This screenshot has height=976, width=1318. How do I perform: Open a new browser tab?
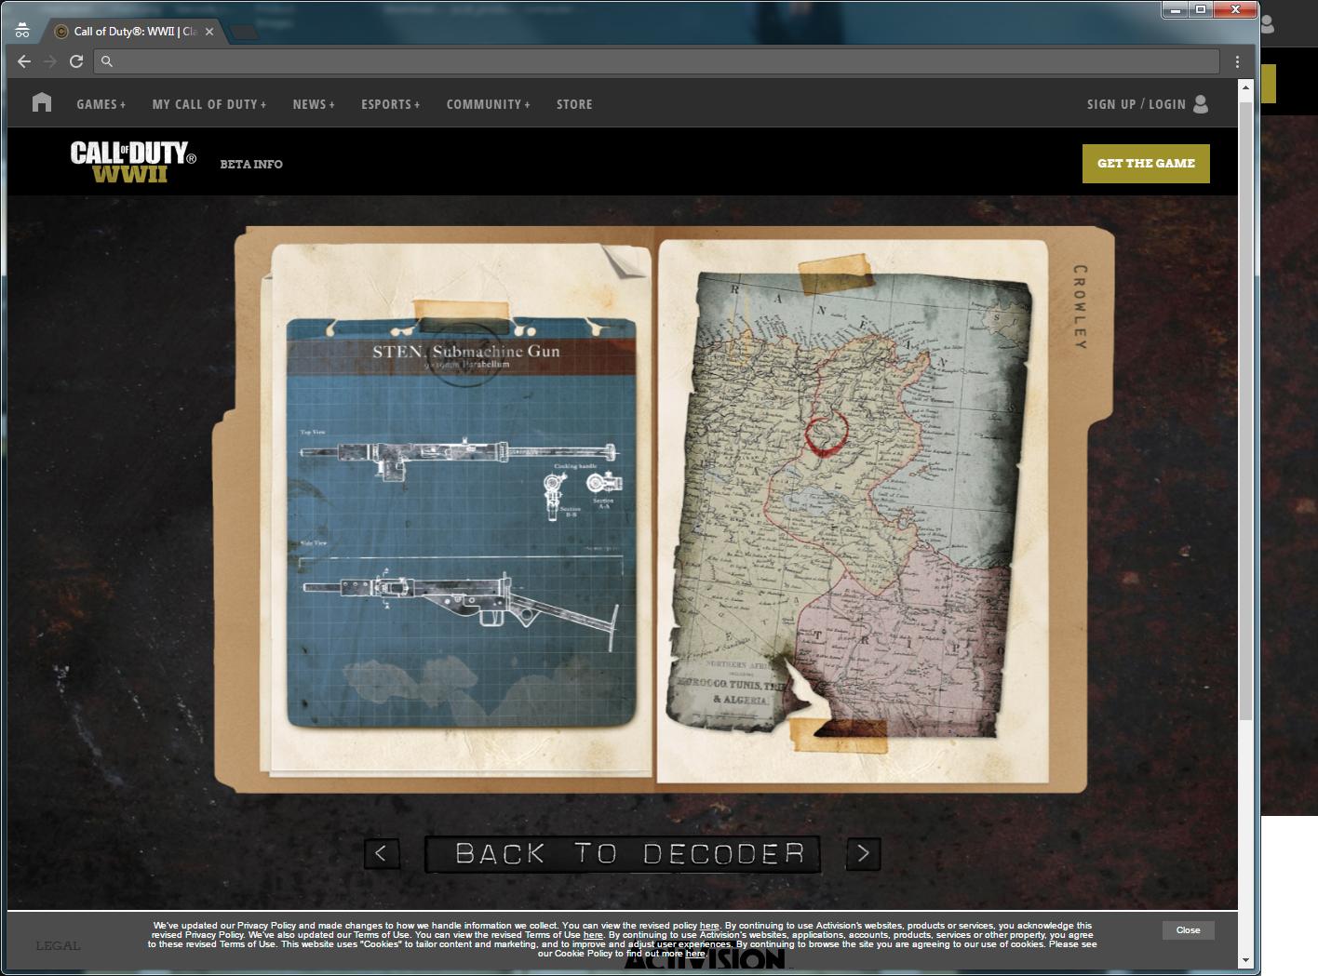[x=244, y=32]
